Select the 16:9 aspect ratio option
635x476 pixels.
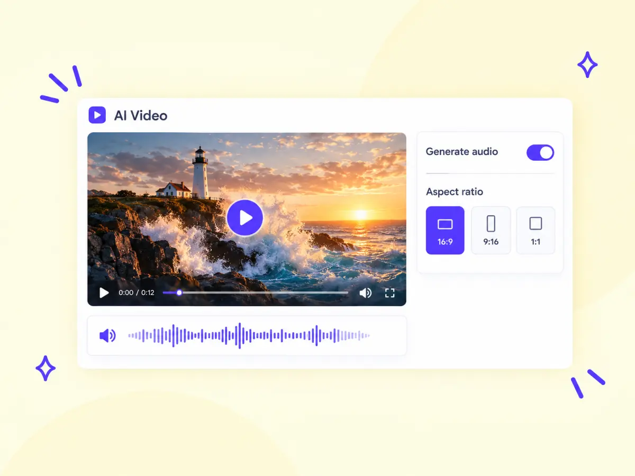(445, 230)
